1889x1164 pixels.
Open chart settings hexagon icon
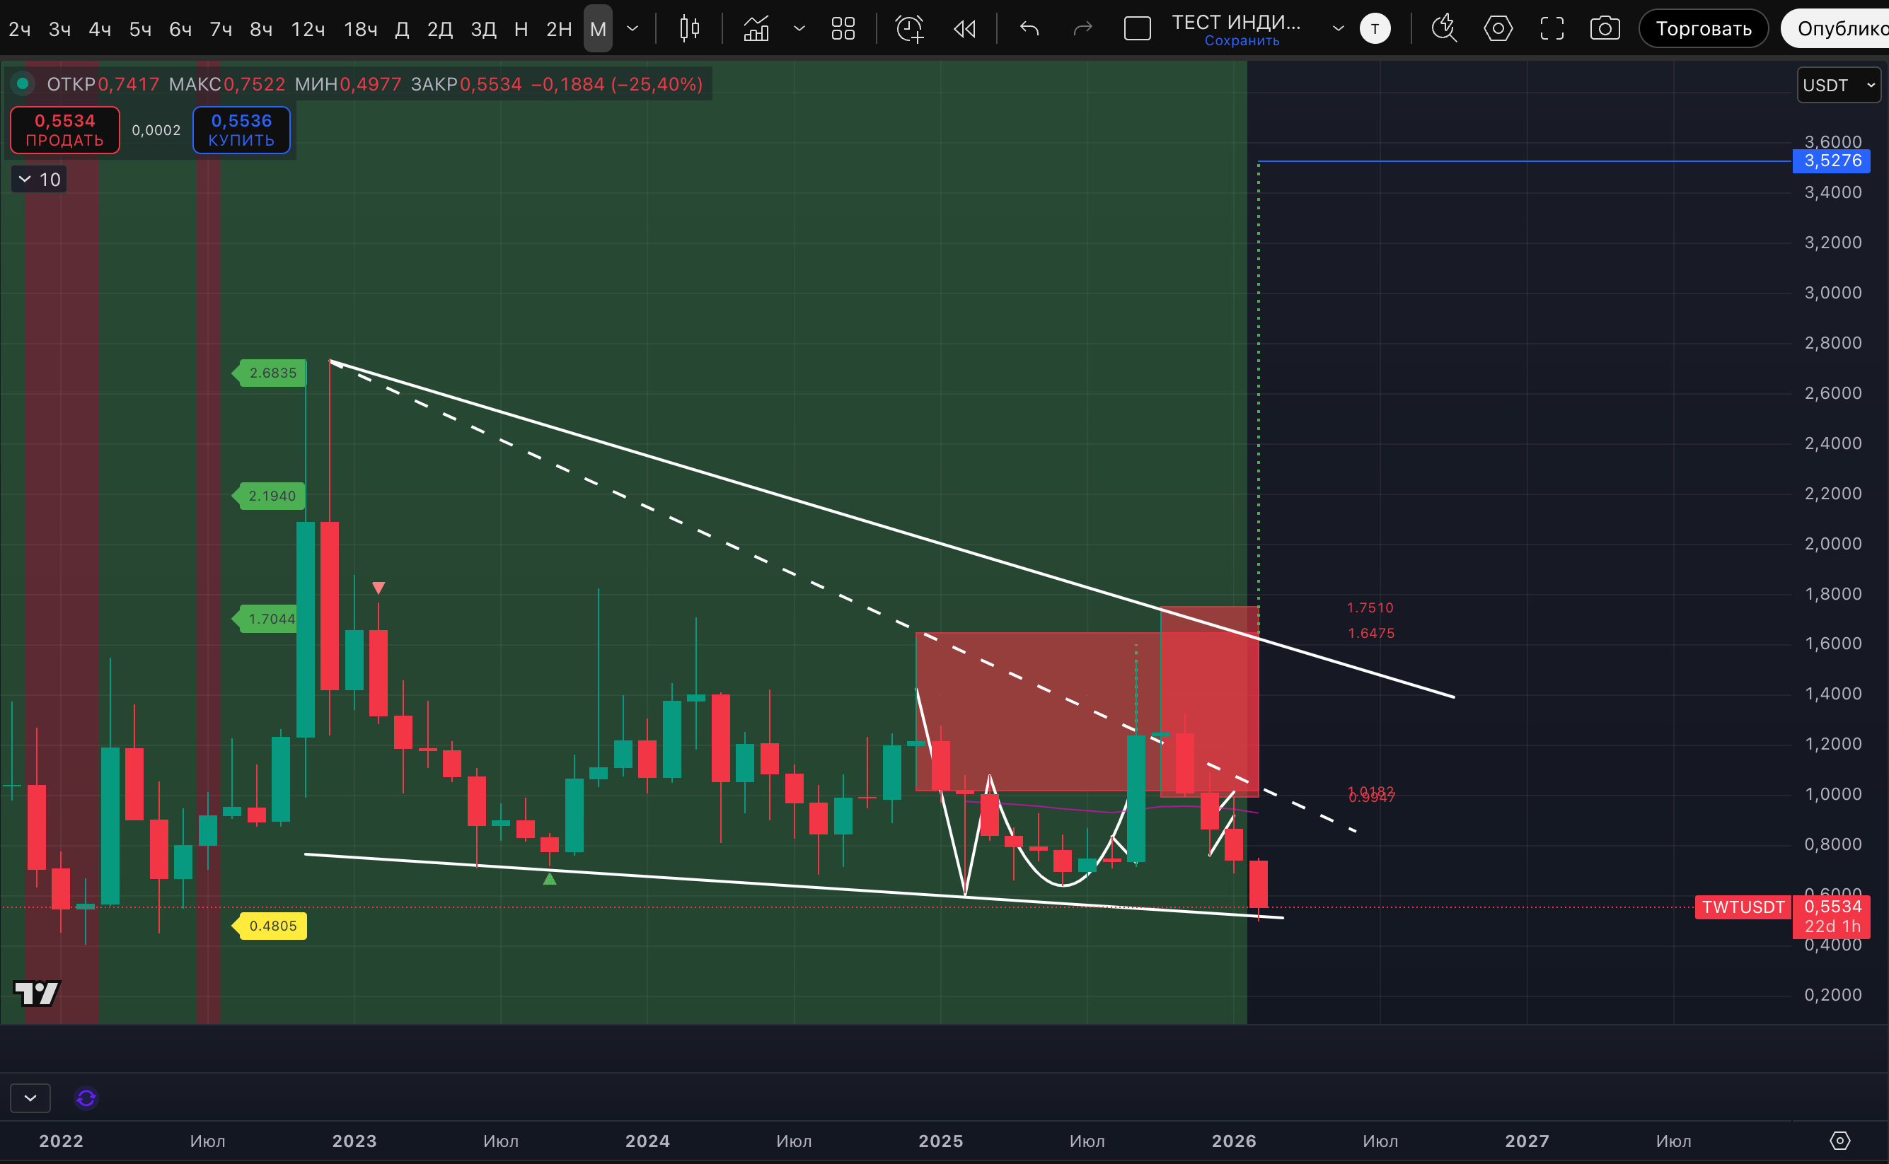click(x=1498, y=29)
